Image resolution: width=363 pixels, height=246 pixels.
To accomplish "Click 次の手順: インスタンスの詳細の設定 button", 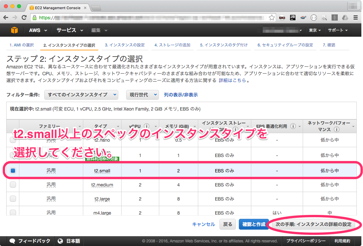I will tap(314, 224).
